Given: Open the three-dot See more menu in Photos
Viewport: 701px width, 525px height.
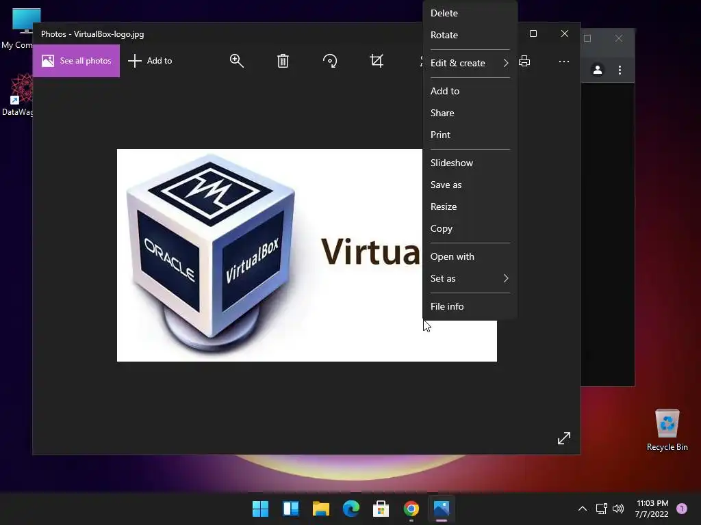Looking at the screenshot, I should coord(564,61).
